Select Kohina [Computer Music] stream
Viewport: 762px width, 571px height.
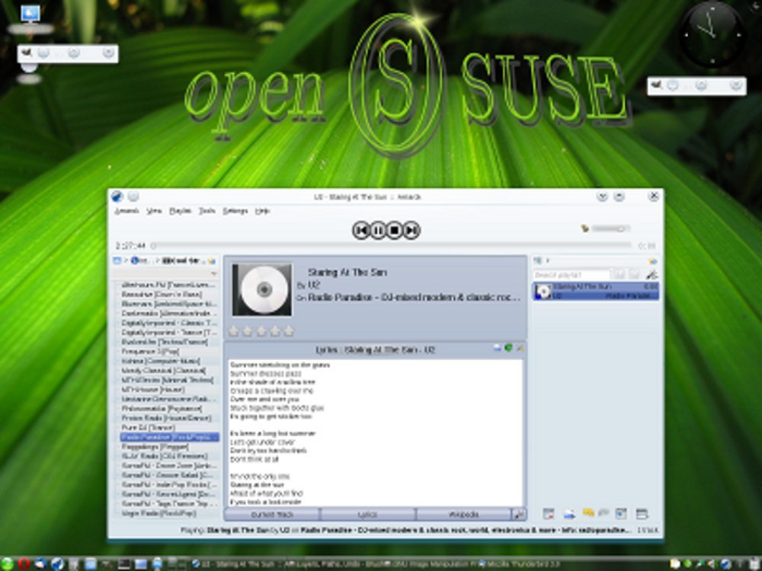[x=160, y=361]
